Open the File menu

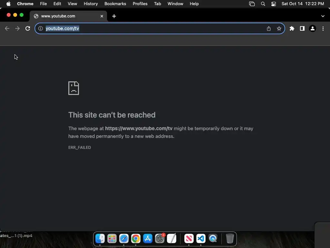(x=44, y=4)
